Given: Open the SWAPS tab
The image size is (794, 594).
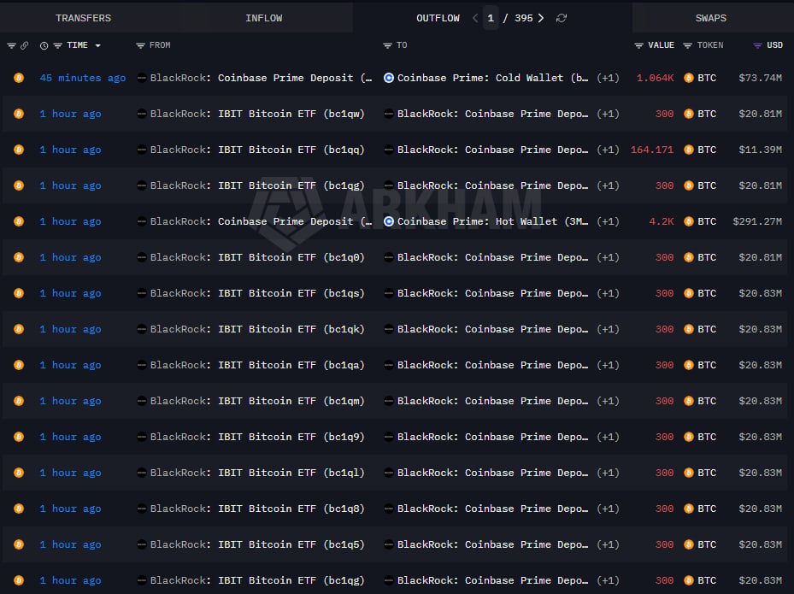Looking at the screenshot, I should (710, 18).
